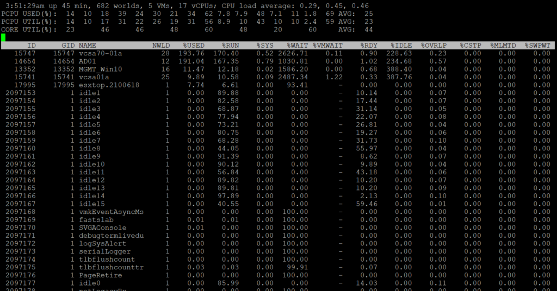Click the %USED value 193.76

click(x=191, y=53)
